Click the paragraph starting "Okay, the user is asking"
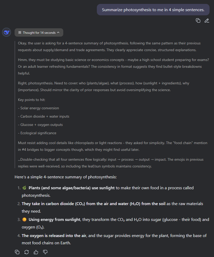This screenshot has height=257, width=214. pos(109,46)
